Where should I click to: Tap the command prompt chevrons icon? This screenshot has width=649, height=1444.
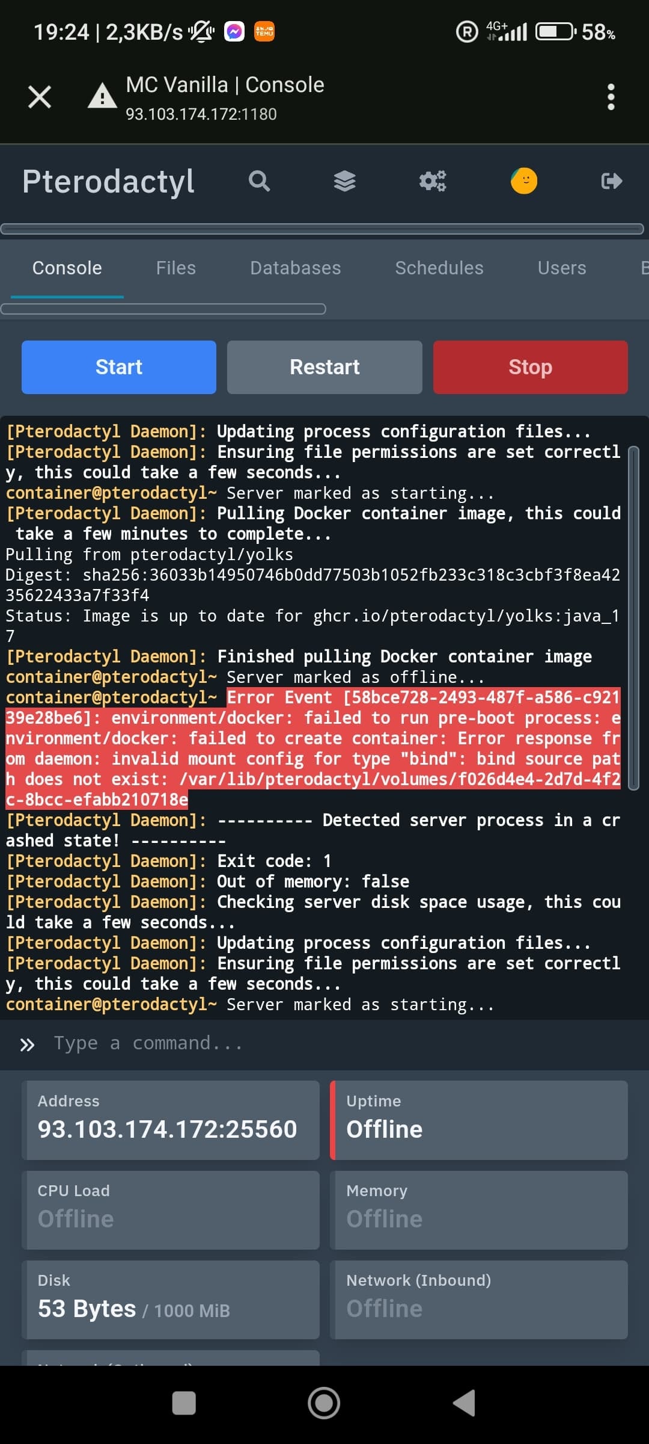click(x=27, y=1044)
